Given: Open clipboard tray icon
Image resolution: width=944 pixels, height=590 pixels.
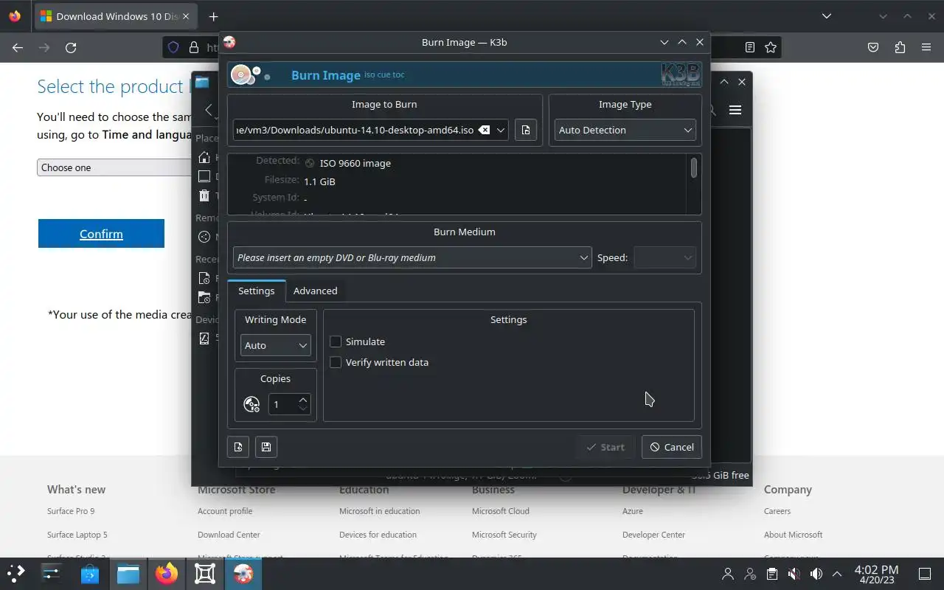Looking at the screenshot, I should (771, 574).
